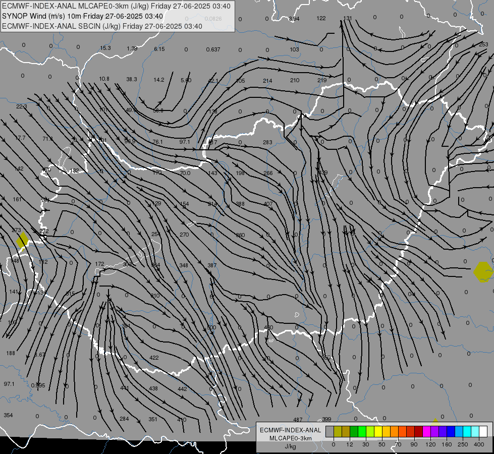Image resolution: width=494 pixels, height=454 pixels.
Task: Click the 'ECMWF-INDEX-ANAL MLCAPE0-3km' title line
Action: [x=116, y=6]
